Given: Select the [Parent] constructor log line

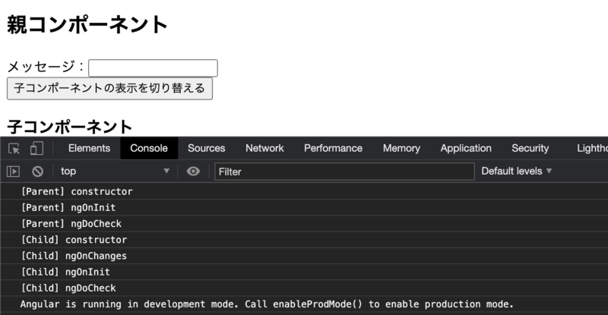Looking at the screenshot, I should (304, 191).
